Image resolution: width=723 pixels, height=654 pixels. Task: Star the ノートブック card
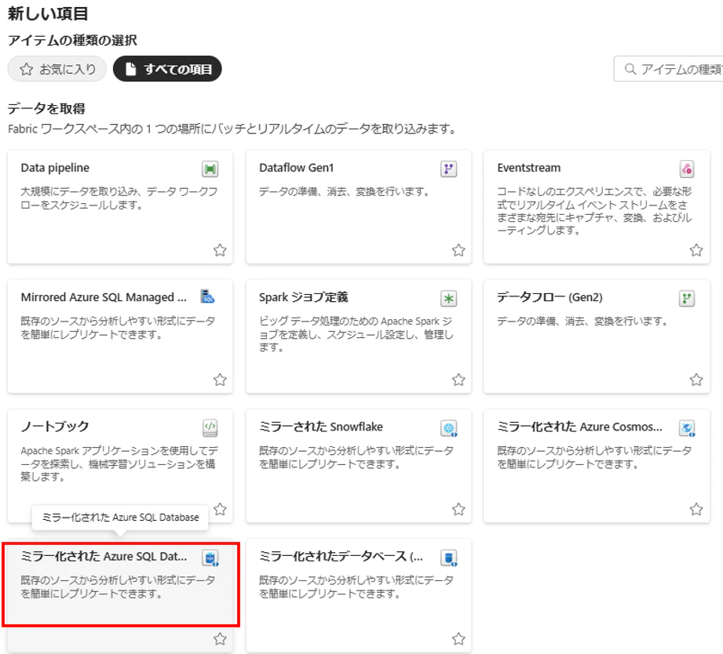pos(220,509)
